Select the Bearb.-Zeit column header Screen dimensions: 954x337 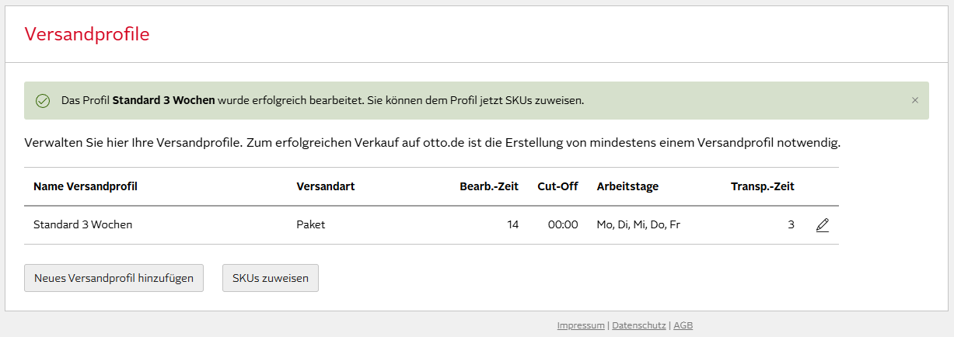point(489,186)
